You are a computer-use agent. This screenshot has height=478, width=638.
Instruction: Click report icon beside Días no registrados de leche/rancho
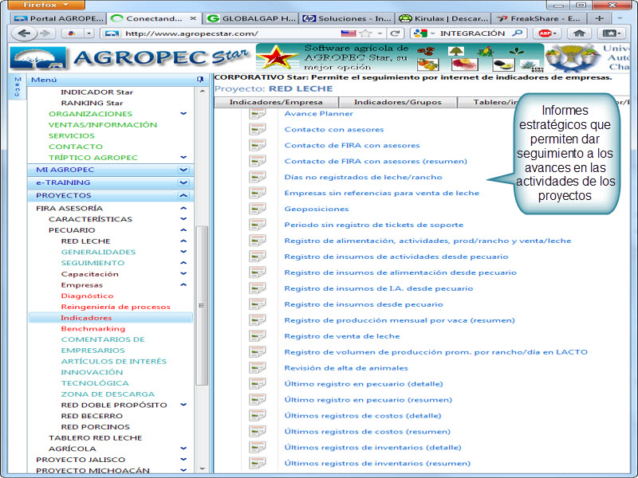click(x=257, y=177)
